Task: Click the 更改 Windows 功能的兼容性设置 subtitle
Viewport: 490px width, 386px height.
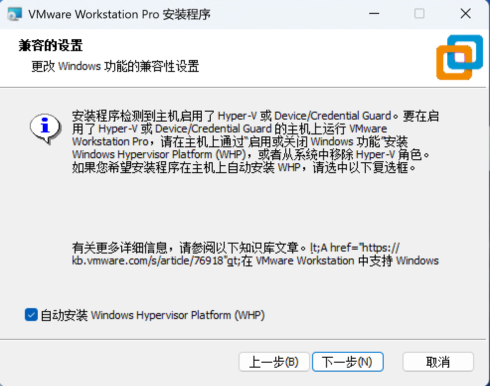Action: coord(115,66)
